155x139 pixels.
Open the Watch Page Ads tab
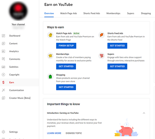(68, 13)
